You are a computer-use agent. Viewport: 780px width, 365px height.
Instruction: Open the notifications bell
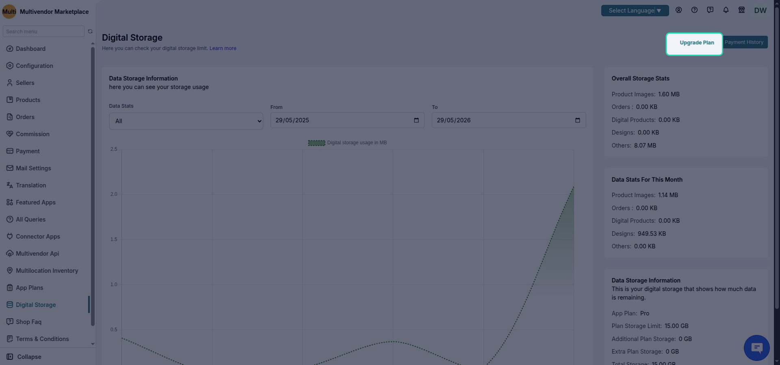coord(726,10)
